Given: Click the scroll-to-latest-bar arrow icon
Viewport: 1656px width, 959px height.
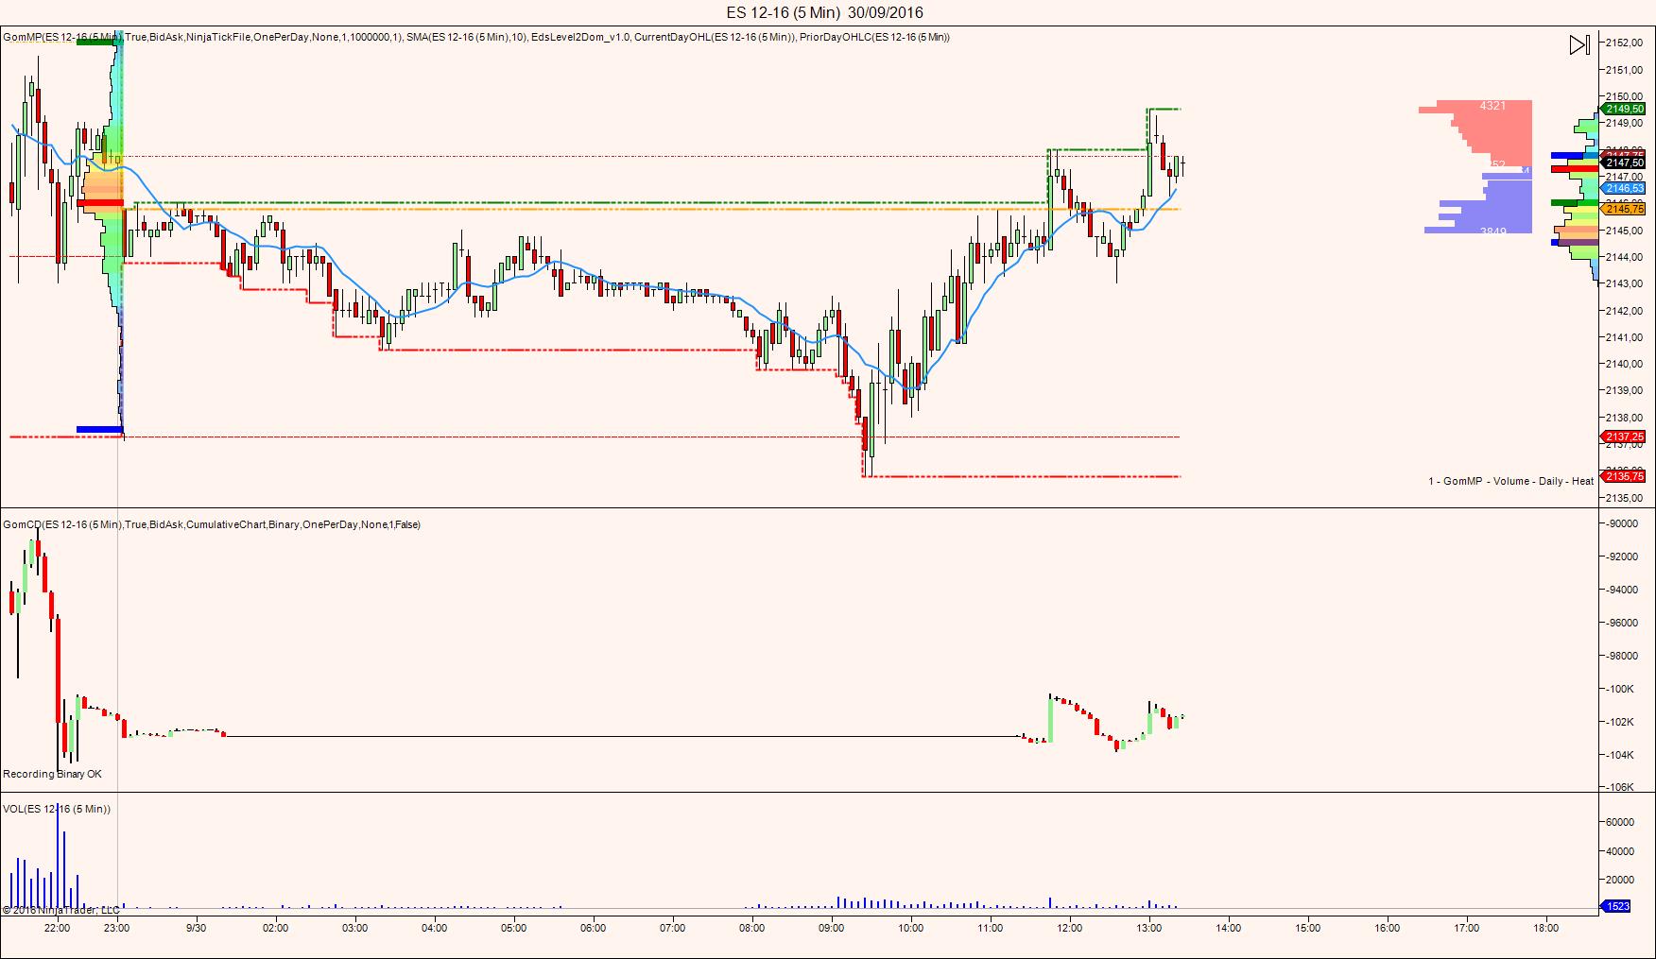Looking at the screenshot, I should point(1579,44).
